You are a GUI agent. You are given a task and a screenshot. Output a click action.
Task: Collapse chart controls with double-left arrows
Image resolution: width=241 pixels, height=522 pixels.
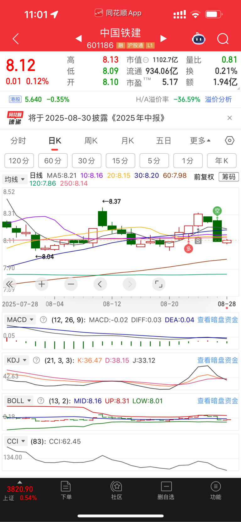click(x=10, y=284)
